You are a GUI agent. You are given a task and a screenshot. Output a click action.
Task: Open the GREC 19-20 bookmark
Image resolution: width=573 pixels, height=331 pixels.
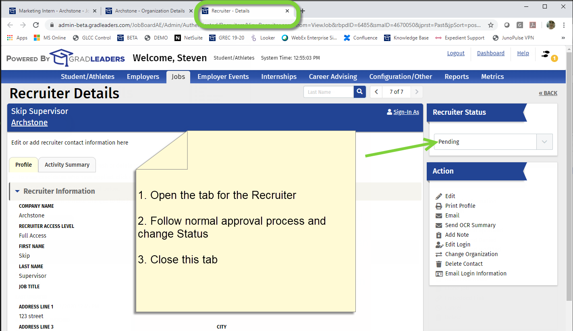click(x=227, y=38)
